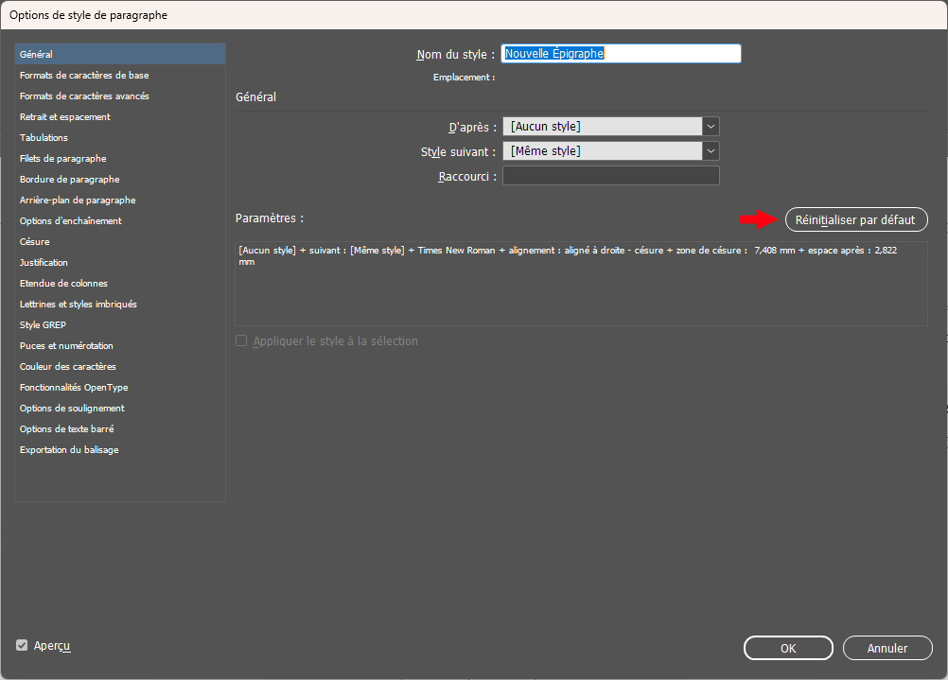Open Lettrines et styles imbriqués

pyautogui.click(x=79, y=304)
